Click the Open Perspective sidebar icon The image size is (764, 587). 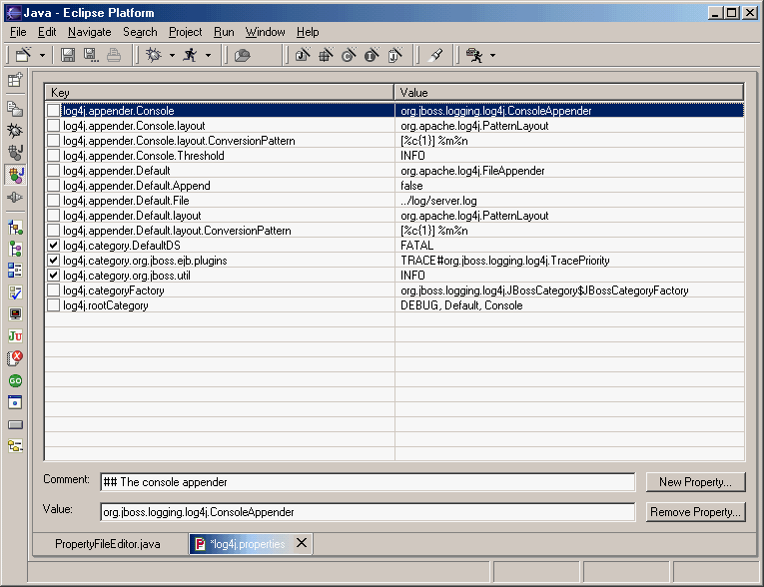pos(15,80)
